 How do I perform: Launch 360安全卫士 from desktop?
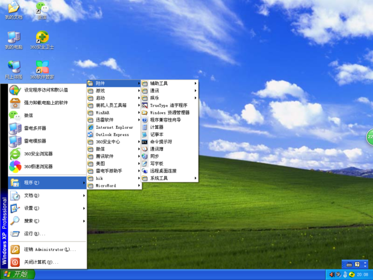point(42,40)
